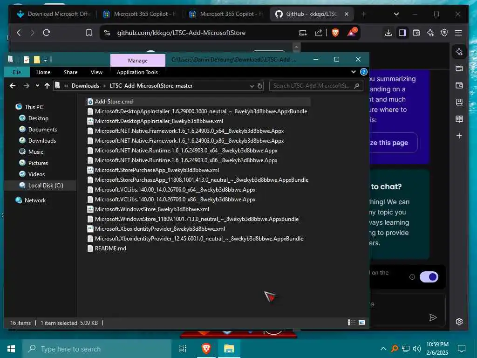Click the Windows taskbar search box
The width and height of the screenshot is (477, 358).
97,349
